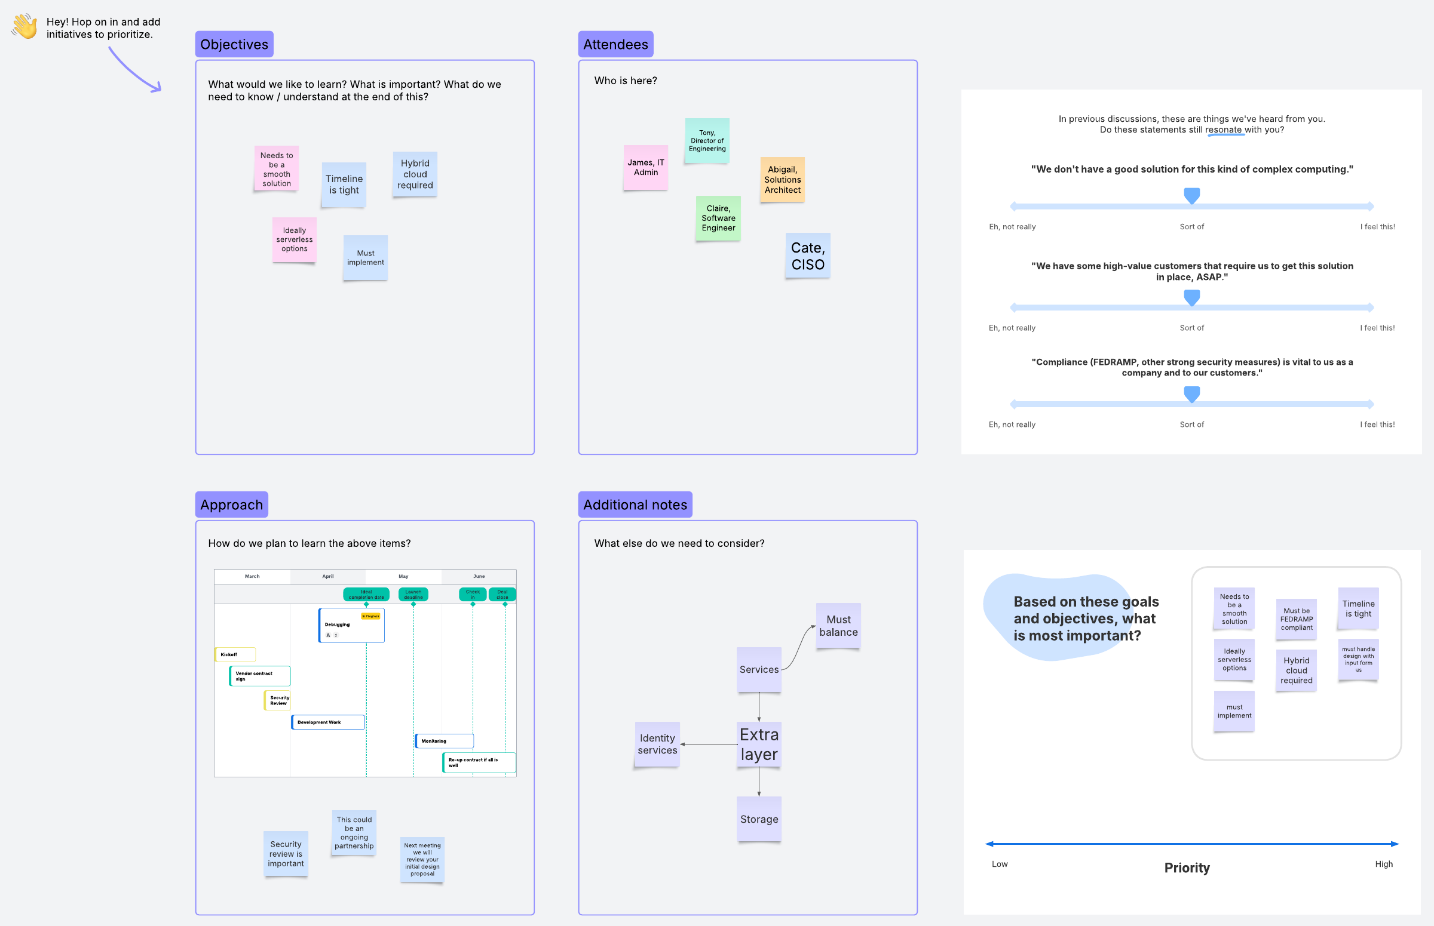The width and height of the screenshot is (1434, 926).
Task: Click the 'Low' axis label
Action: 1000,864
